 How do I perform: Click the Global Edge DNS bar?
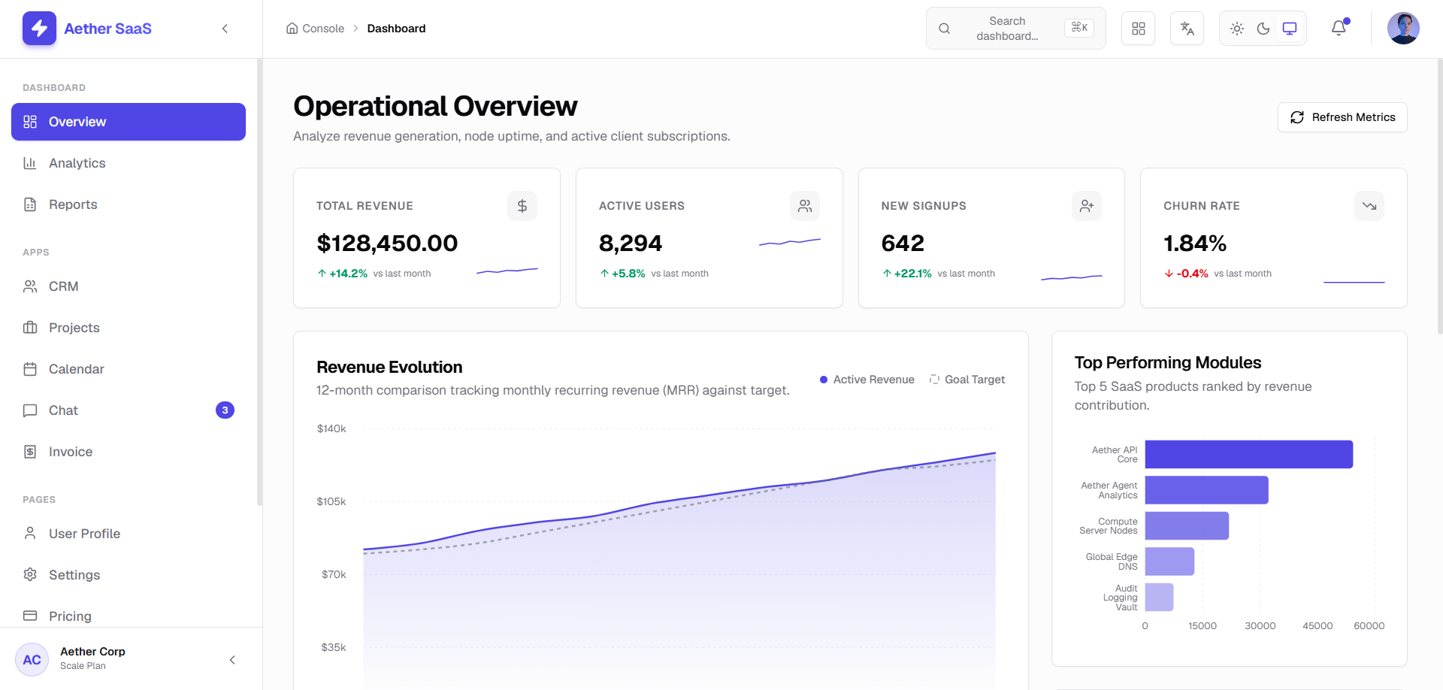pyautogui.click(x=1169, y=561)
